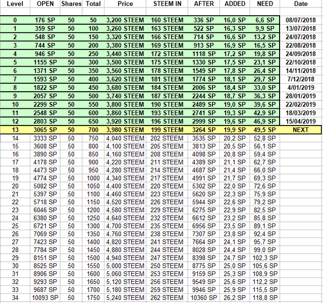Click NEED value 99,0 SP
Screen dimensions: 323x303
click(x=264, y=250)
